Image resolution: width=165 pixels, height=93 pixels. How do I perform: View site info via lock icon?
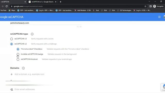coord(12,6)
